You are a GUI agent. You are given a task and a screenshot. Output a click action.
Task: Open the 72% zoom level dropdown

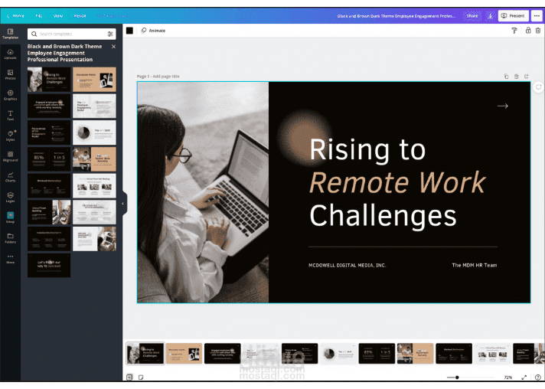click(508, 378)
